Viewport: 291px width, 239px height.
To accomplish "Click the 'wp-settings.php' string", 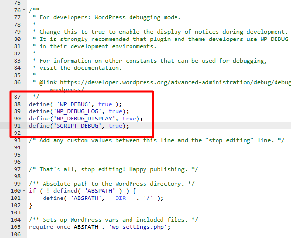I will 140,227.
